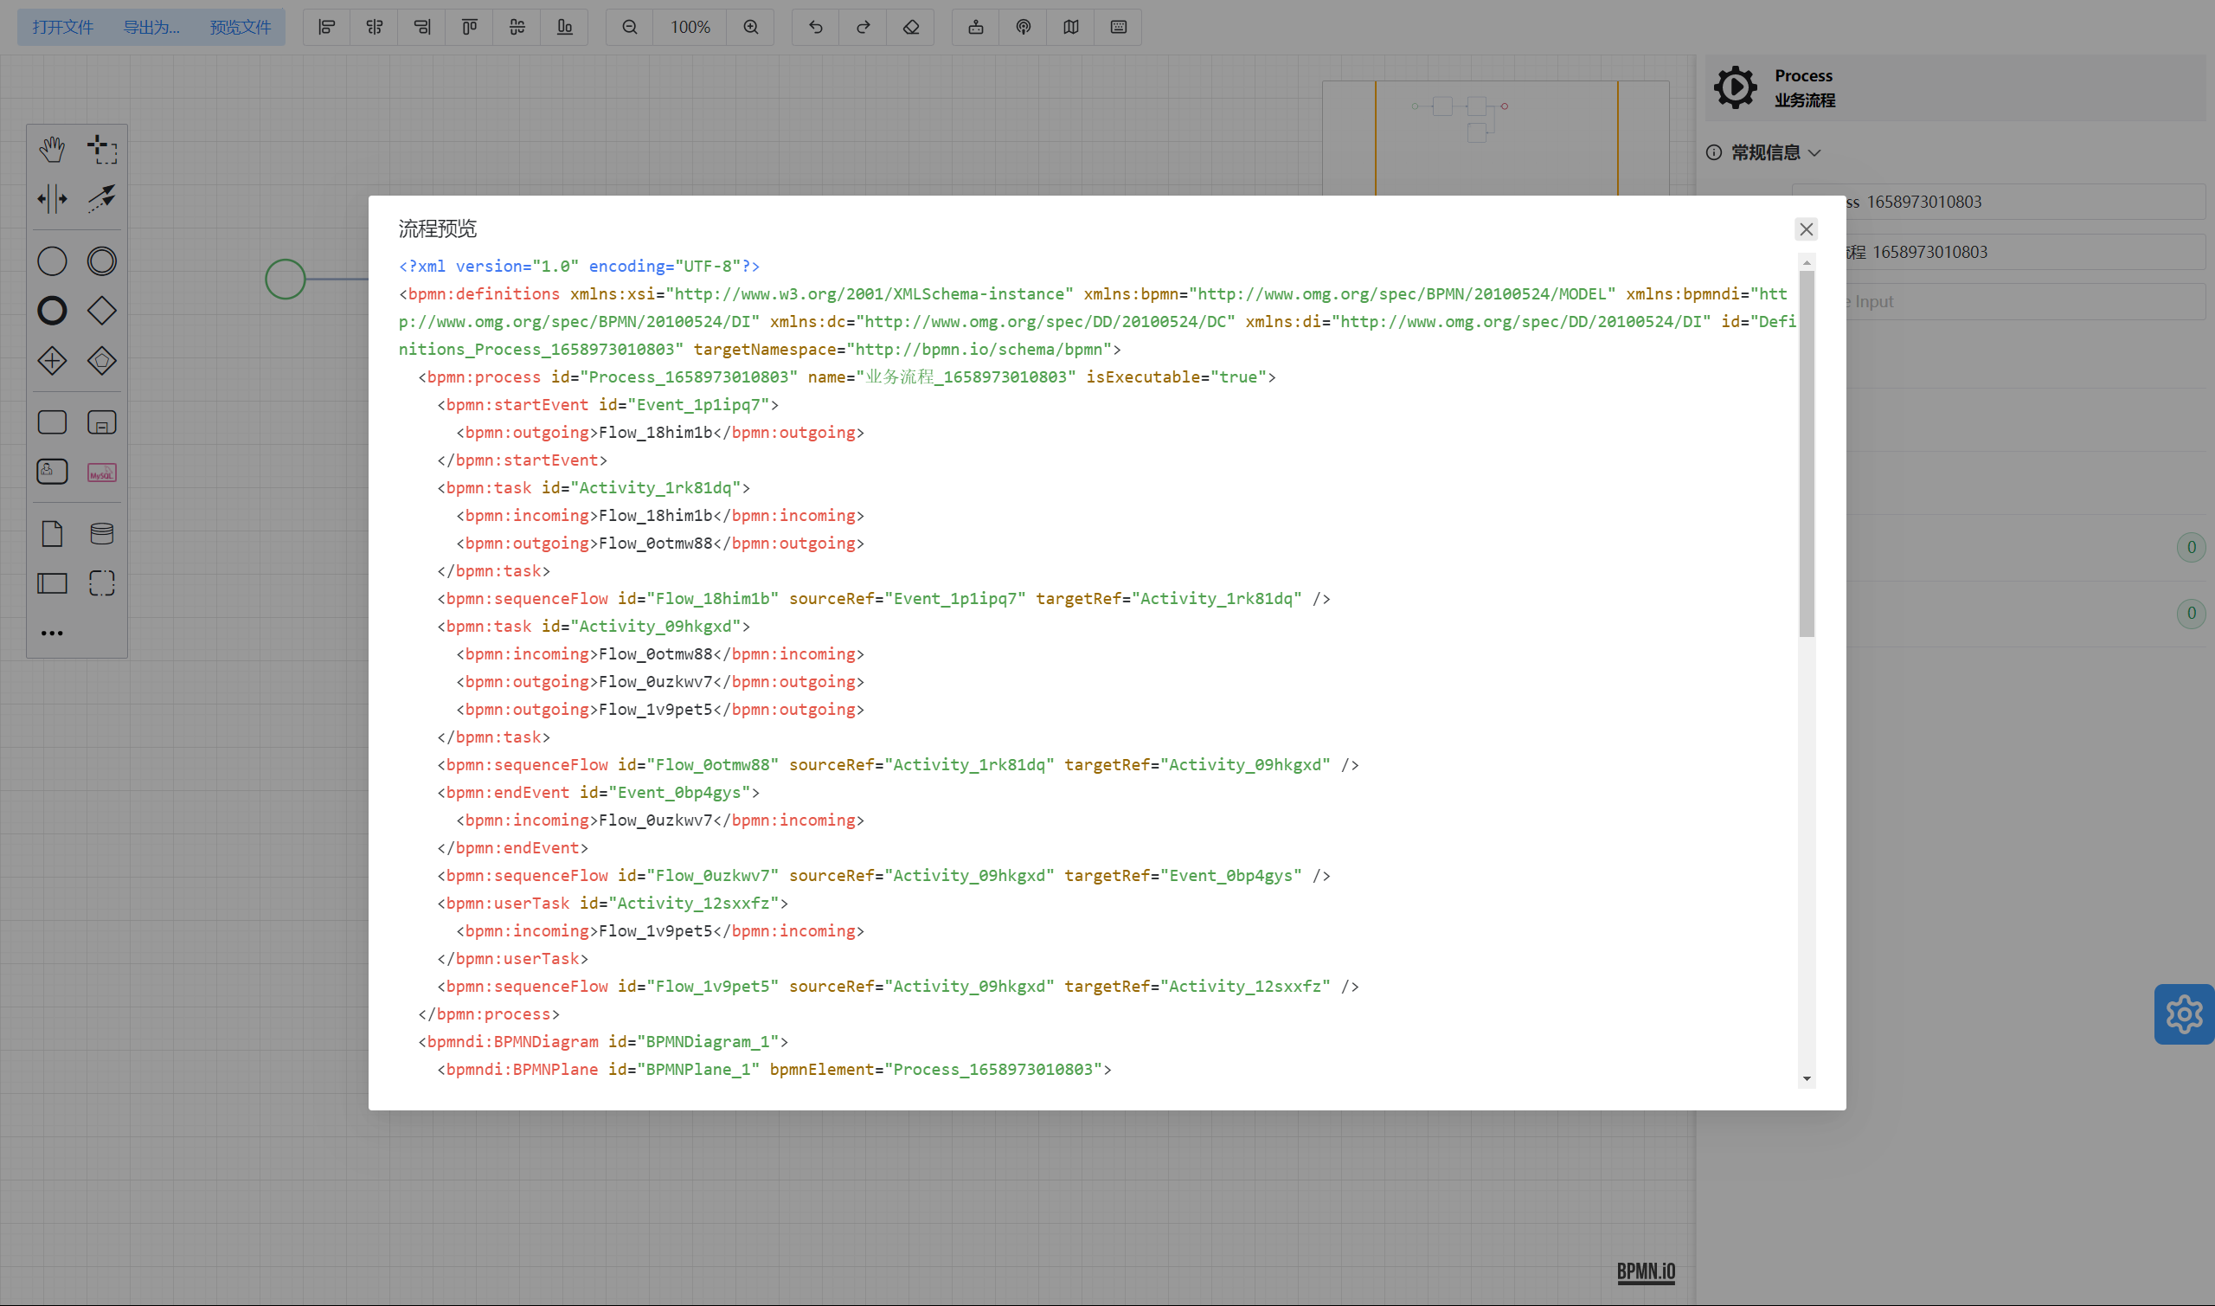Collapse the 常规信息 section chevron
This screenshot has height=1306, width=2215.
pyautogui.click(x=1814, y=153)
